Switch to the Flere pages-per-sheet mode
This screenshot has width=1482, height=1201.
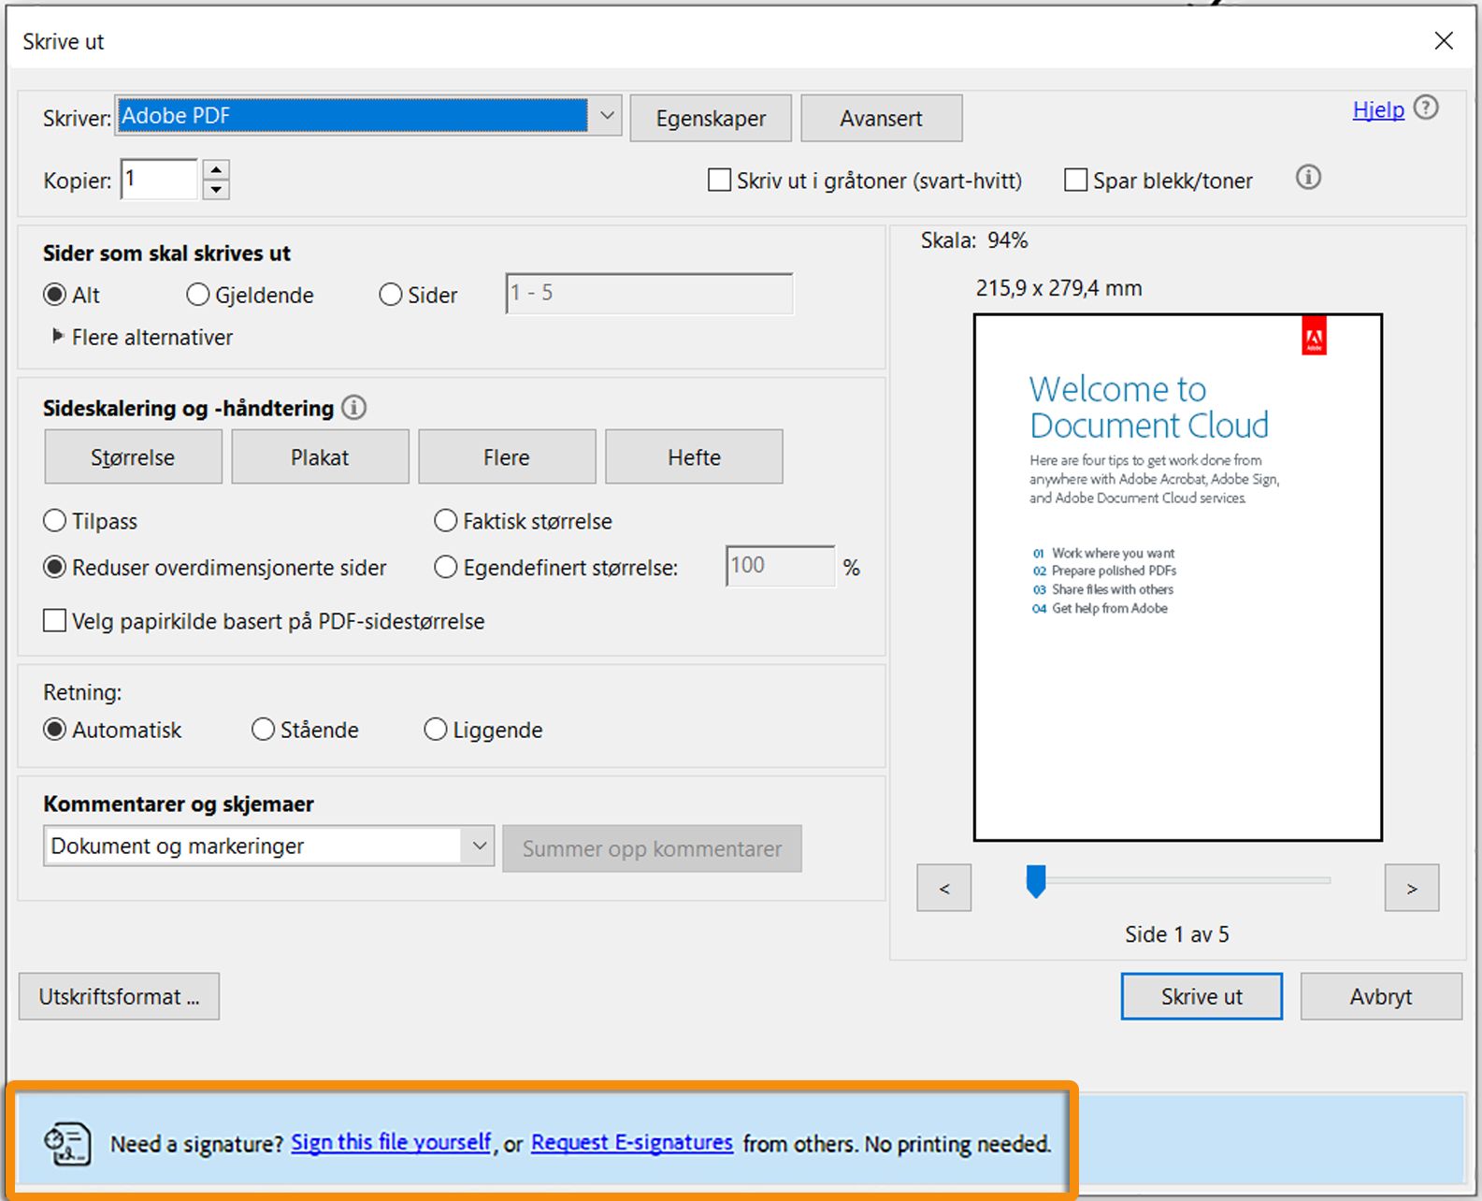(x=507, y=456)
